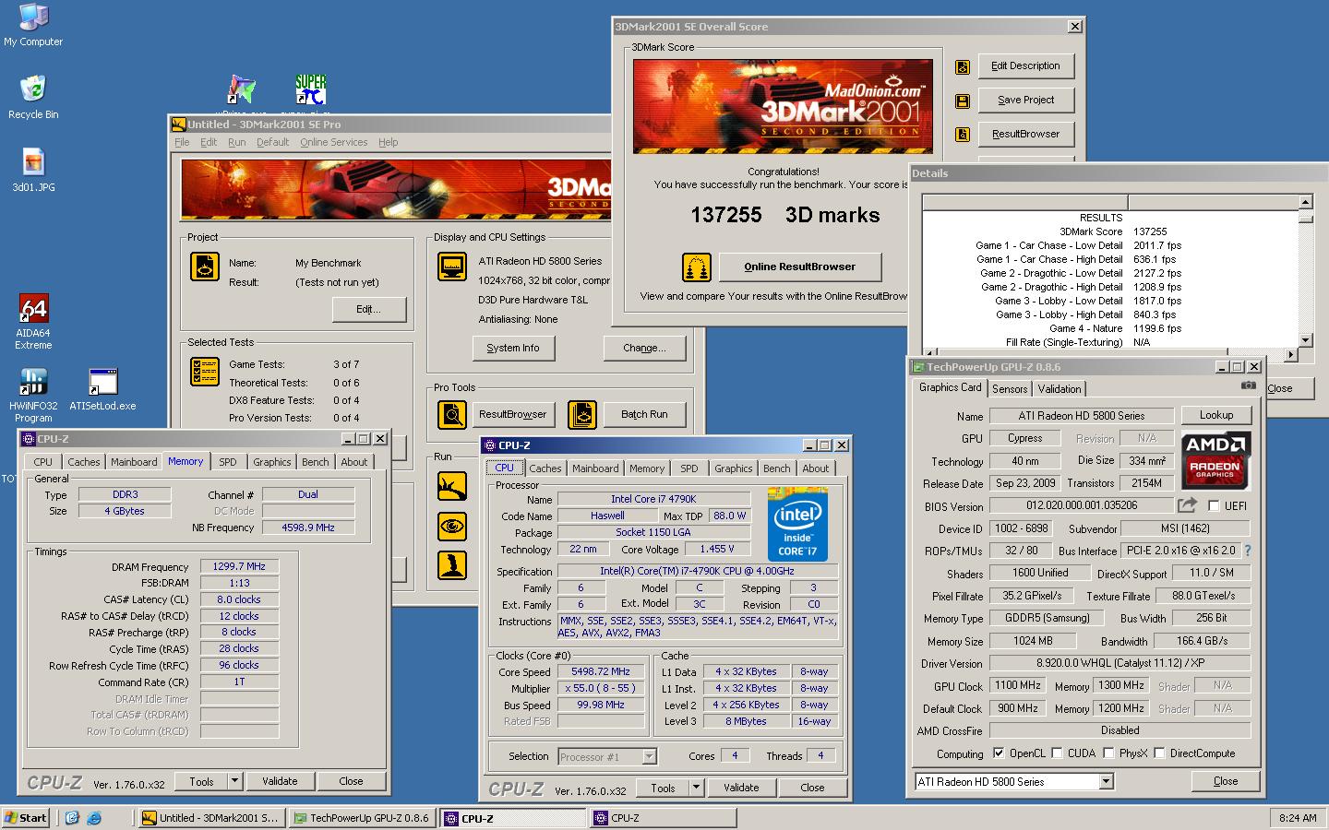The image size is (1329, 830).
Task: Click the System Info button
Action: pos(512,348)
